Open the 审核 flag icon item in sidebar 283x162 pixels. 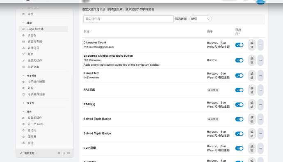coord(23,14)
